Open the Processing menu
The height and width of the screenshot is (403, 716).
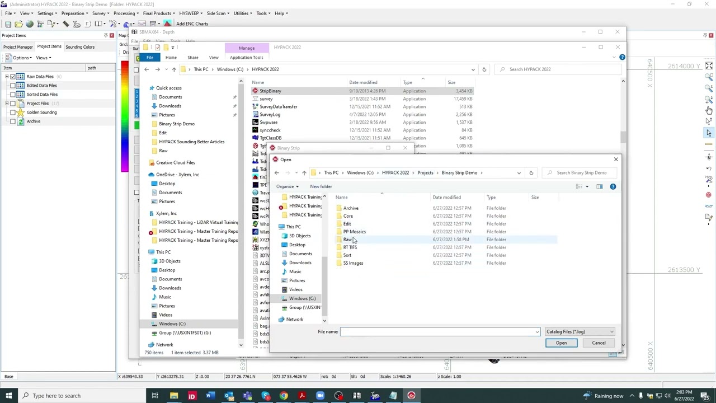126,13
